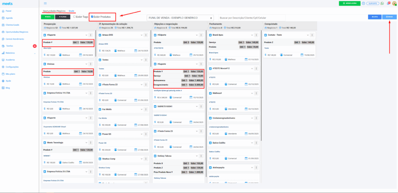Switch to Lista view button

(x=375, y=17)
